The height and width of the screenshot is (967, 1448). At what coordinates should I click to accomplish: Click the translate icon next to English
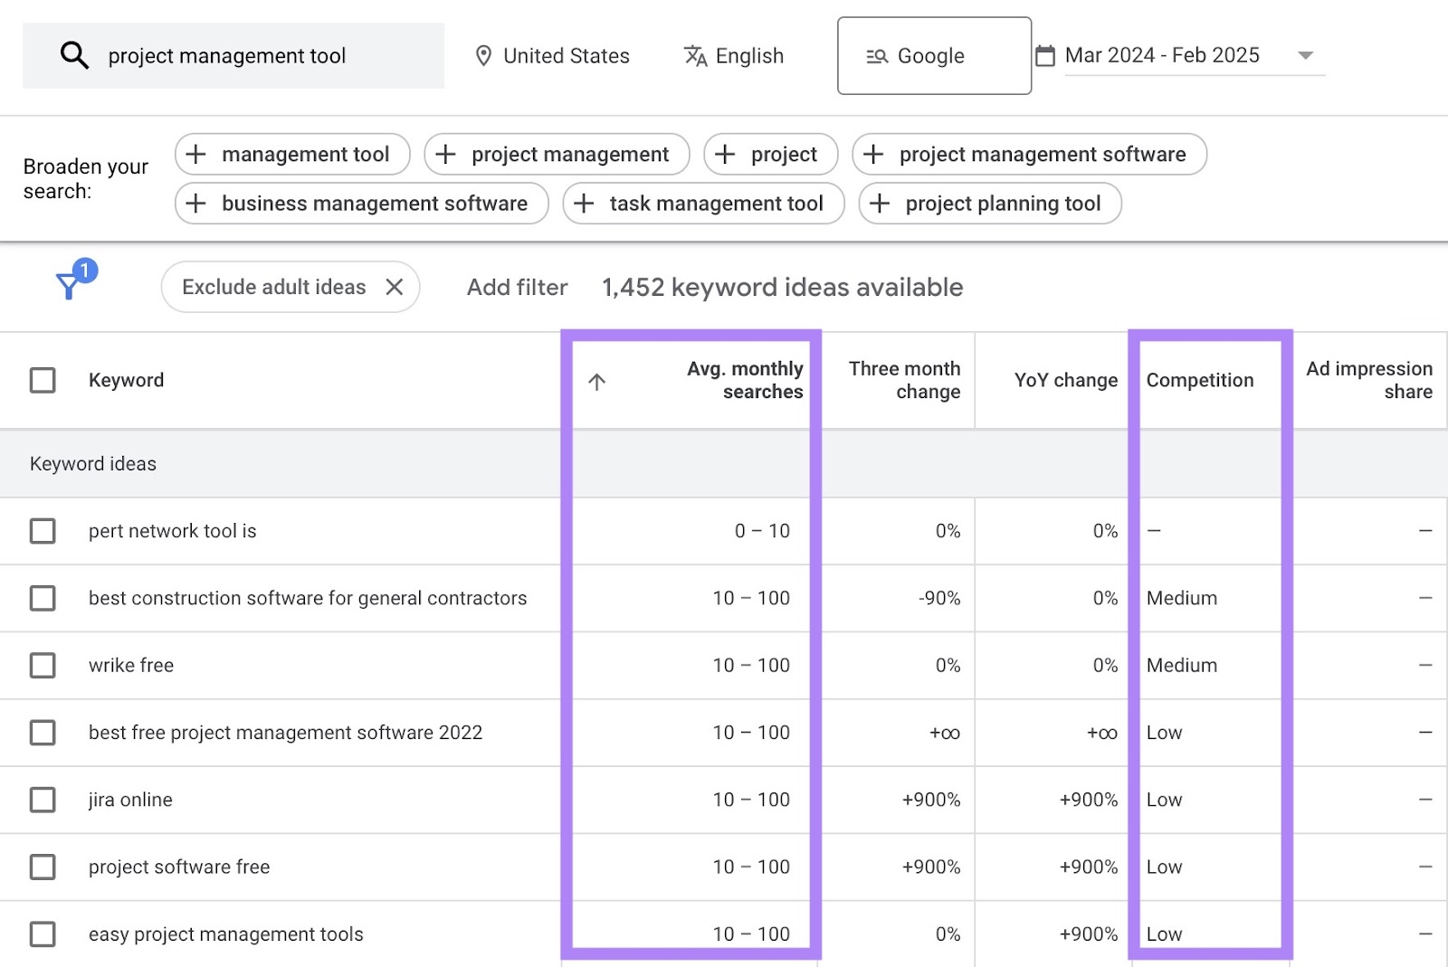[x=693, y=55]
